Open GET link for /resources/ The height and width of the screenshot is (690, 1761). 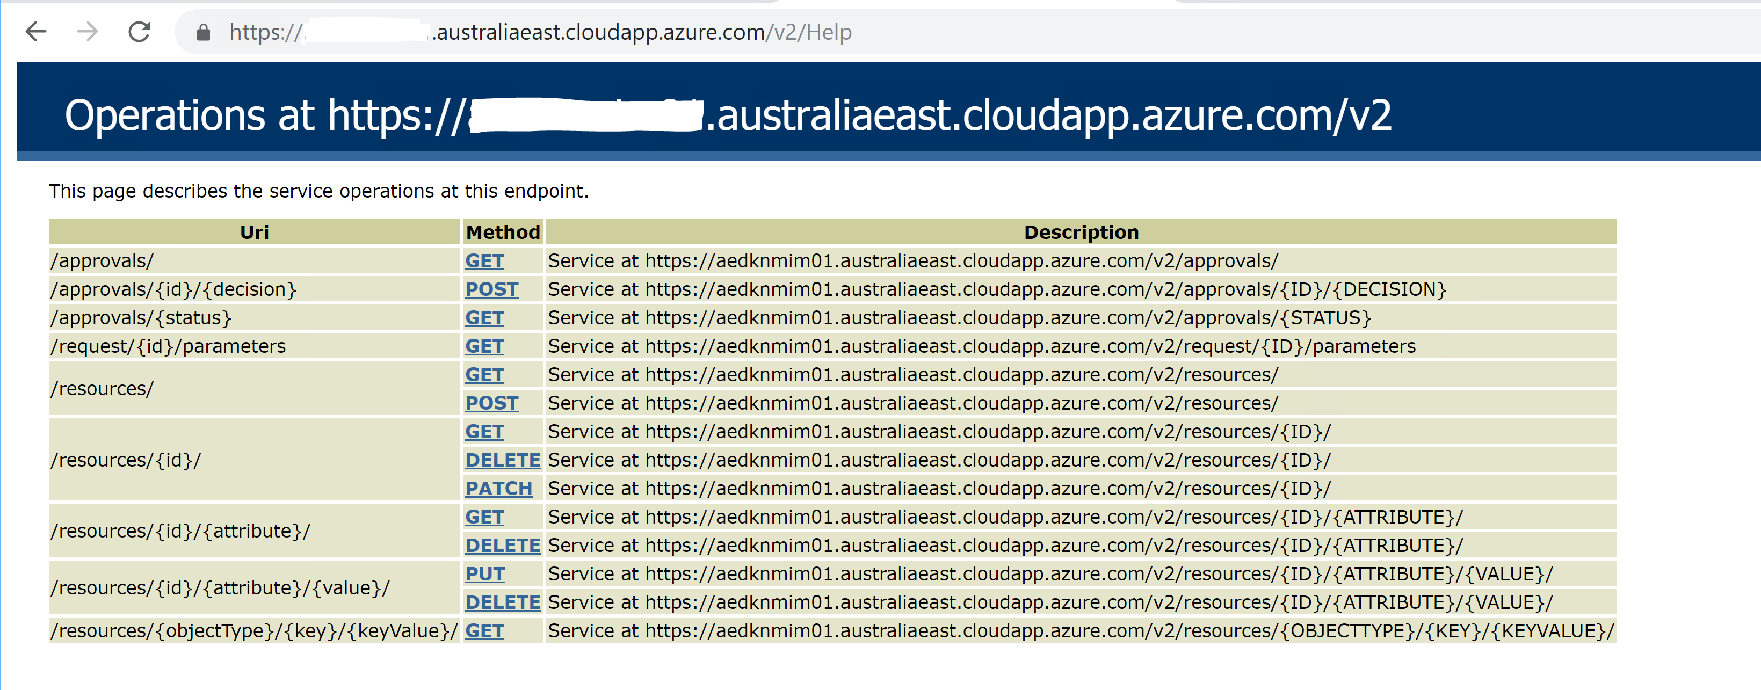[x=484, y=375]
